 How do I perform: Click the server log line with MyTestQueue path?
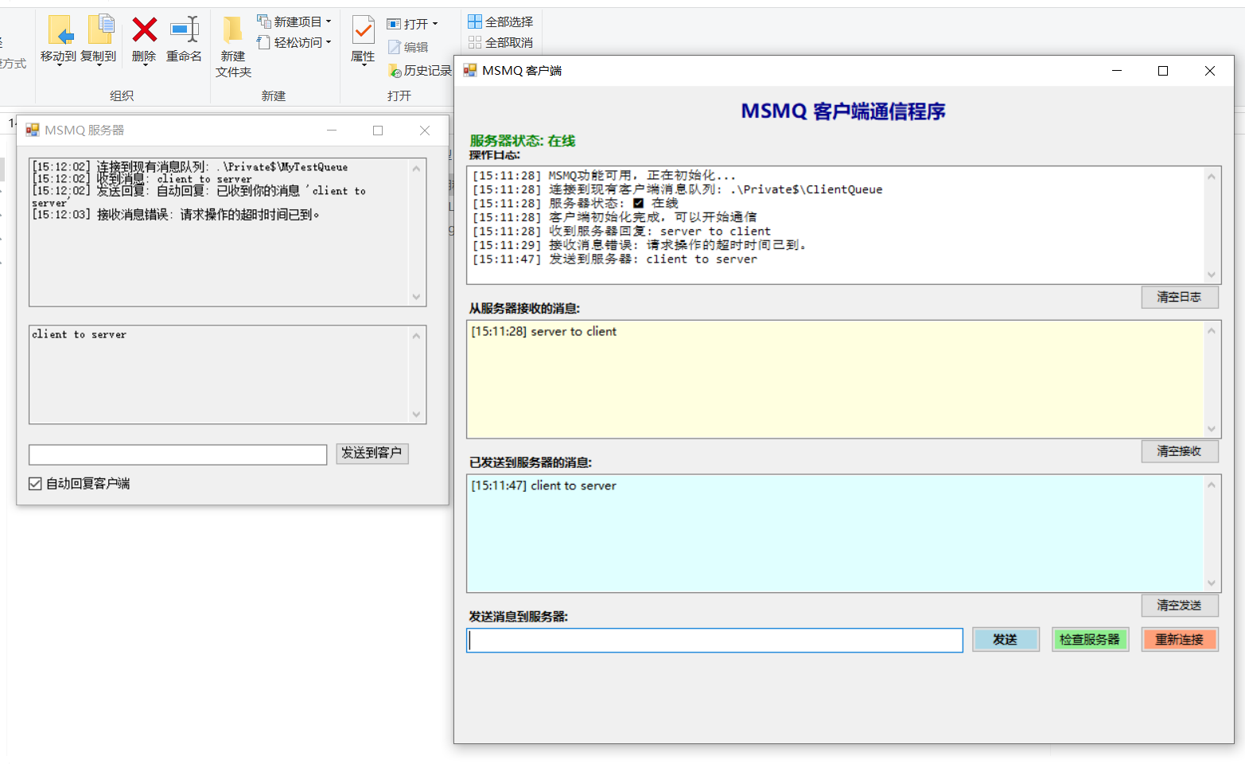coord(190,166)
